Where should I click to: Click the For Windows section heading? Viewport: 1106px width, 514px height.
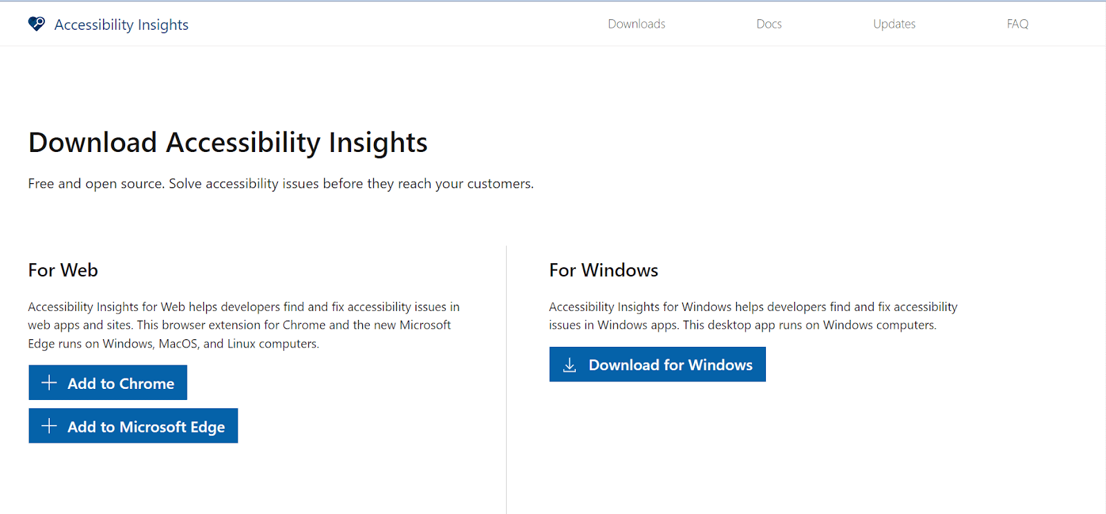tap(603, 270)
